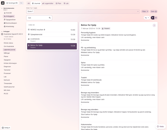The image size is (167, 130).
Task: Collapse the Hjemmetjenesten section
Action: click(x=2, y=8)
